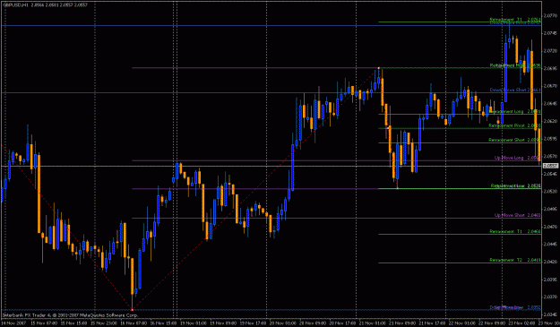Click the 19 Nov 01:00 time label
The height and width of the screenshot is (327, 560).
[194, 323]
